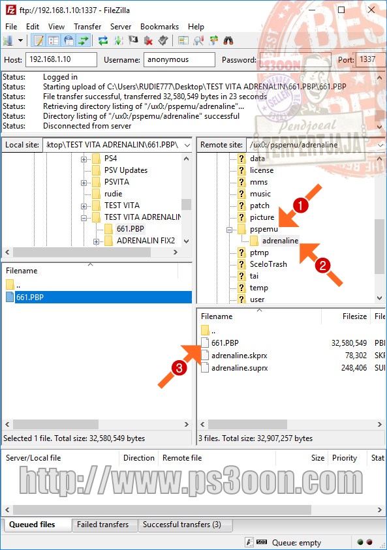Select the temp remote folder
This screenshot has height=550, width=387.
(x=259, y=288)
